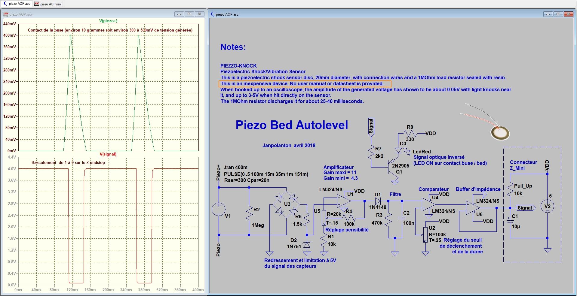Select the U4 comparator op-amp symbol

point(428,204)
